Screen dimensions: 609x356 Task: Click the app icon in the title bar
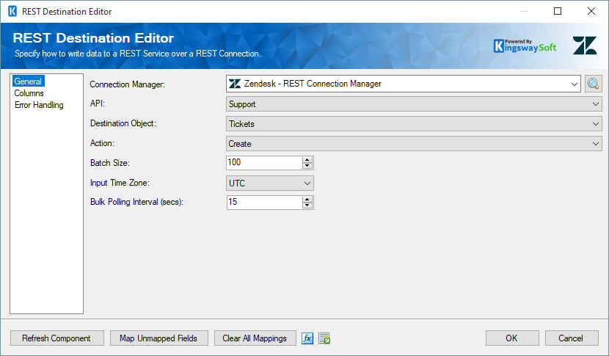12,11
